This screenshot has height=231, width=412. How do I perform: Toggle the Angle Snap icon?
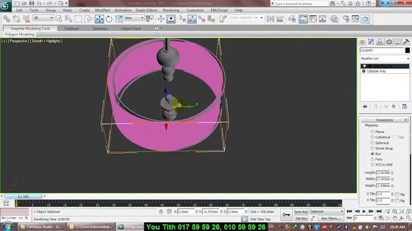coord(192,19)
